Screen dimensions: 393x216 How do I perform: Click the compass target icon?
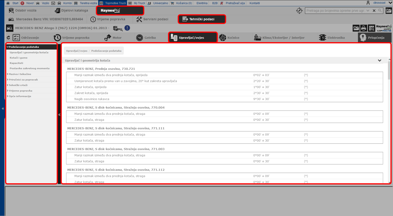tap(299, 10)
